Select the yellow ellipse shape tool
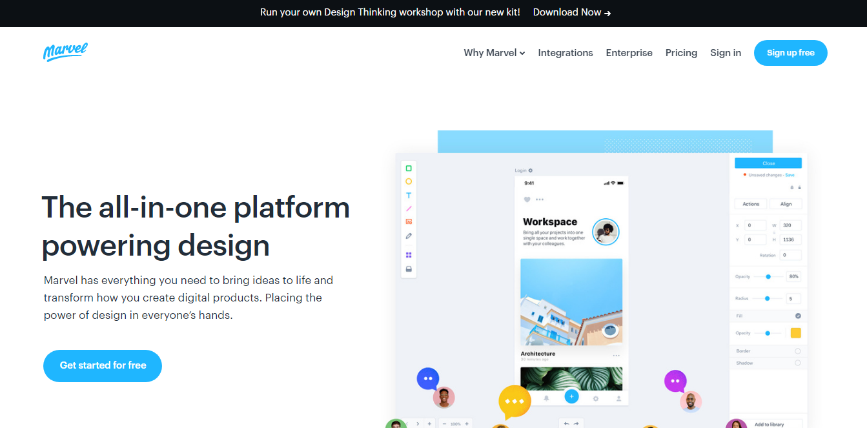This screenshot has height=428, width=867. (409, 181)
